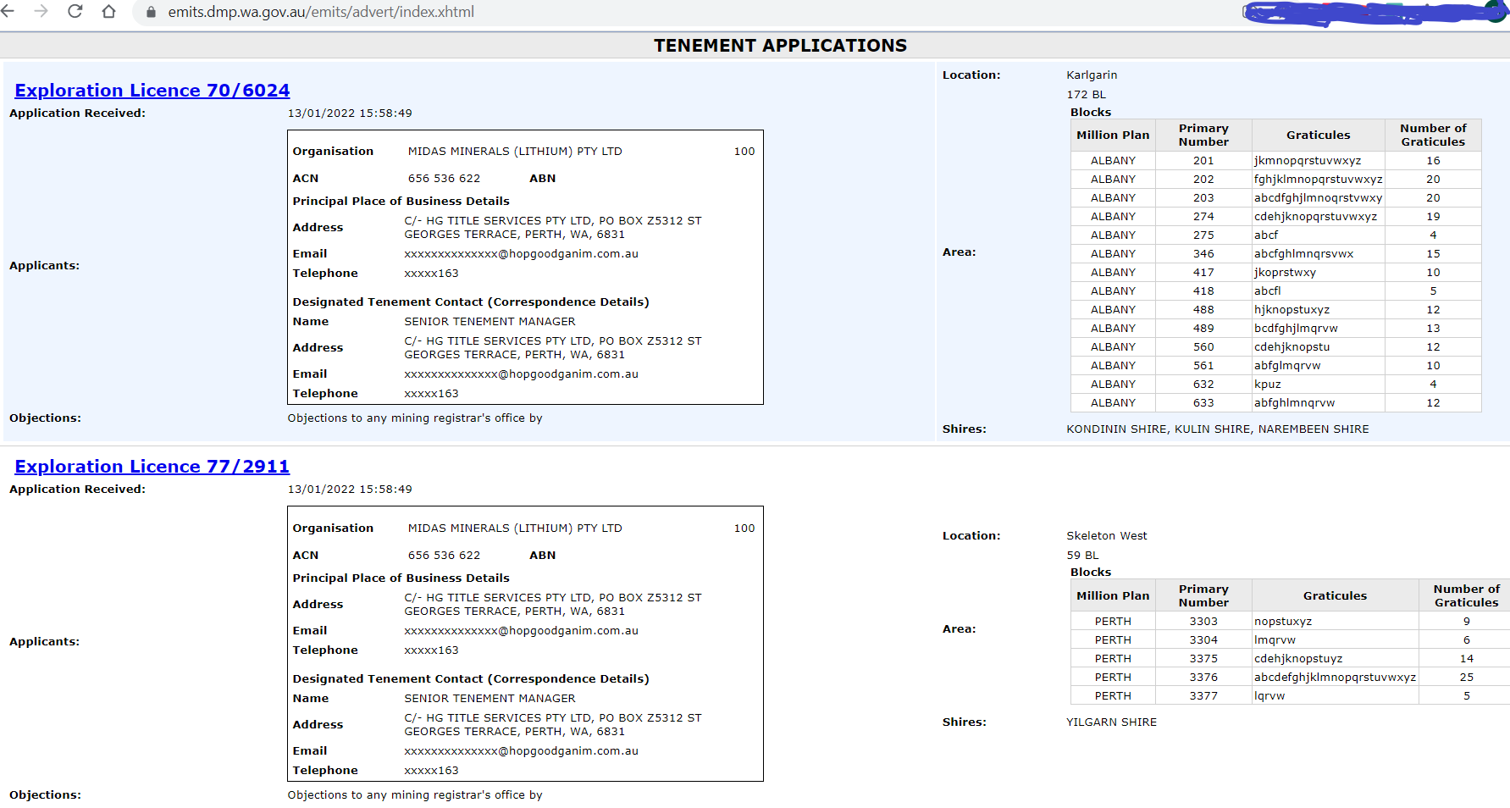Select the 172 BL area value

pos(1087,95)
